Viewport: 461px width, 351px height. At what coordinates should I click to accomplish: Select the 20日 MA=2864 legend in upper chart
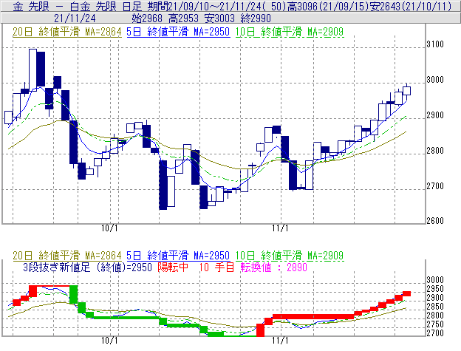point(67,32)
